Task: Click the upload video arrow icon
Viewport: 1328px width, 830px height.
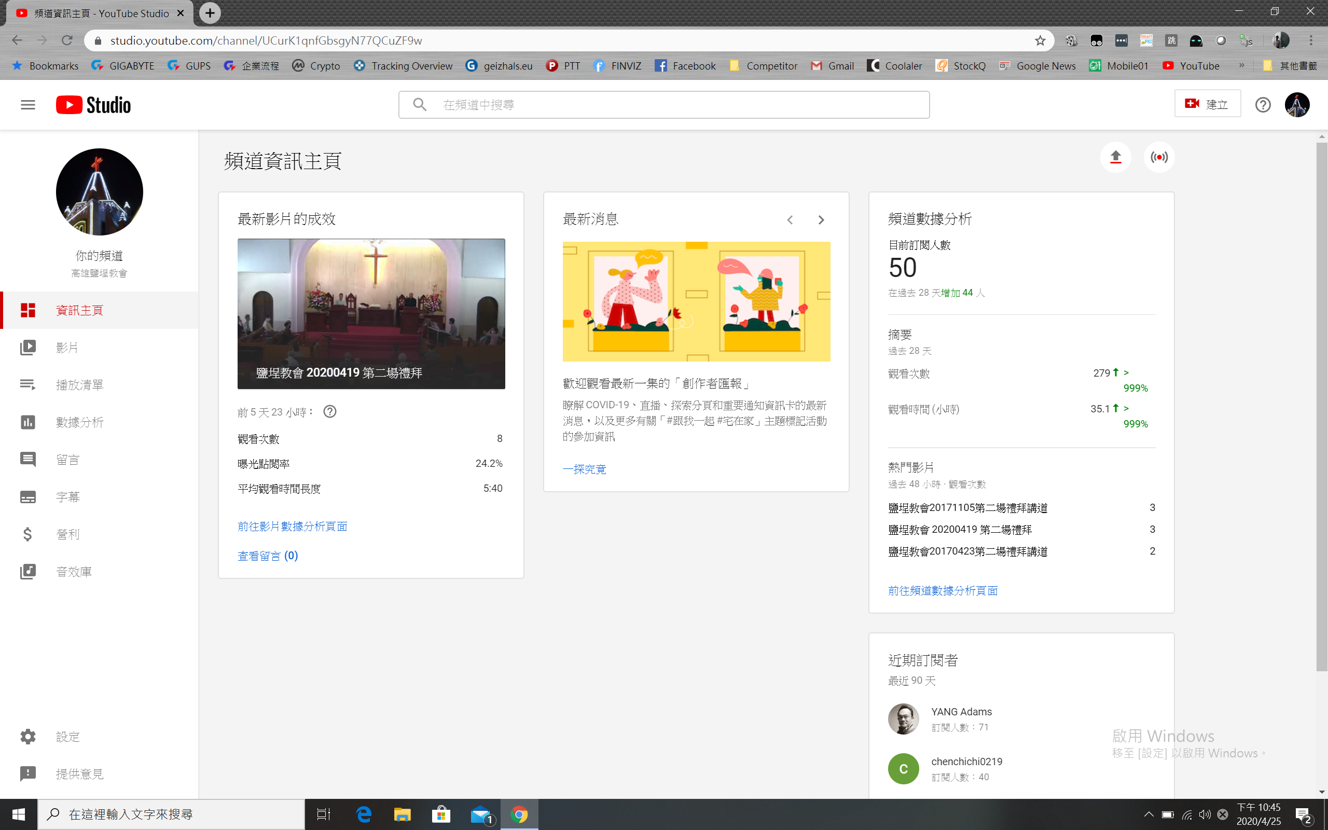Action: 1115,158
